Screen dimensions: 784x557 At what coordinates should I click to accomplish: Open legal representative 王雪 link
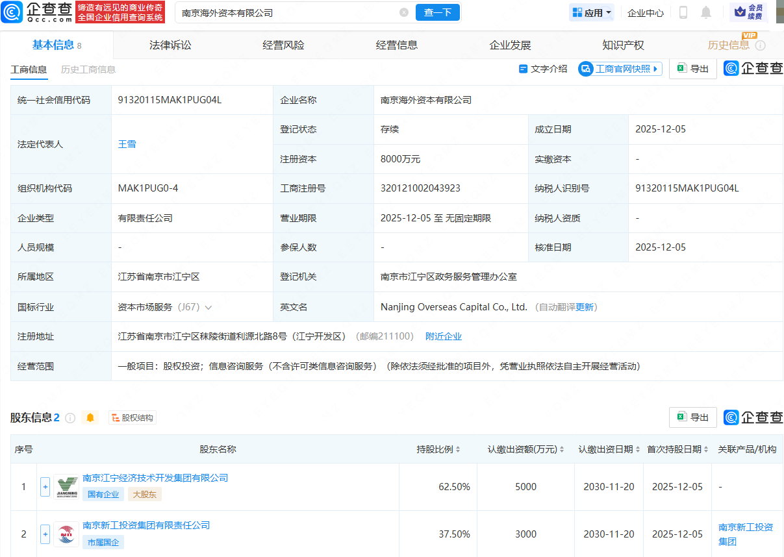[x=127, y=144]
